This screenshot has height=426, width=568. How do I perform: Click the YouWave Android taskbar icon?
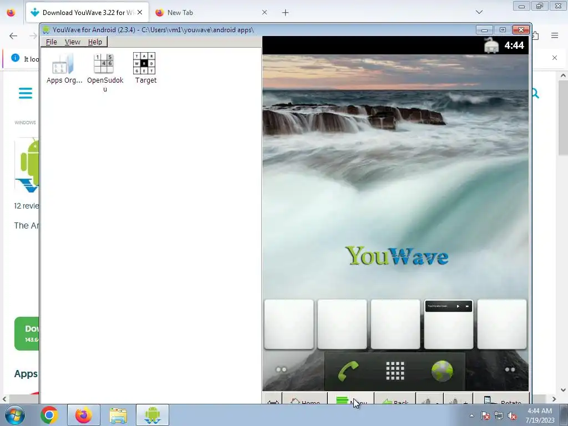coord(152,415)
